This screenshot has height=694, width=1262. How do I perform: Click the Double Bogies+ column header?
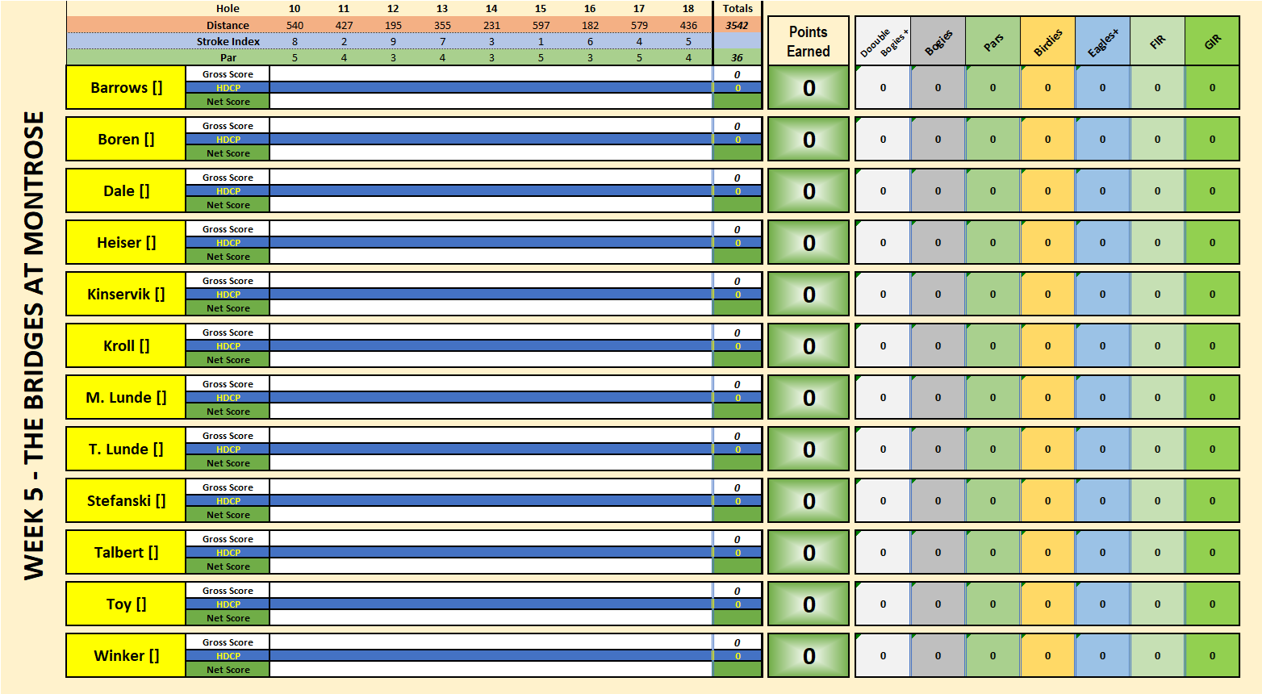883,41
